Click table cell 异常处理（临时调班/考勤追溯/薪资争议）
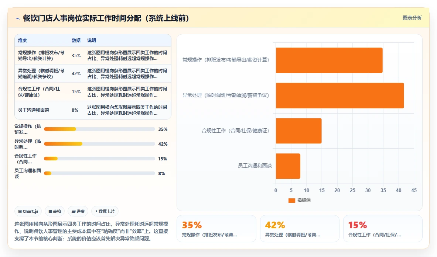 tap(41, 74)
